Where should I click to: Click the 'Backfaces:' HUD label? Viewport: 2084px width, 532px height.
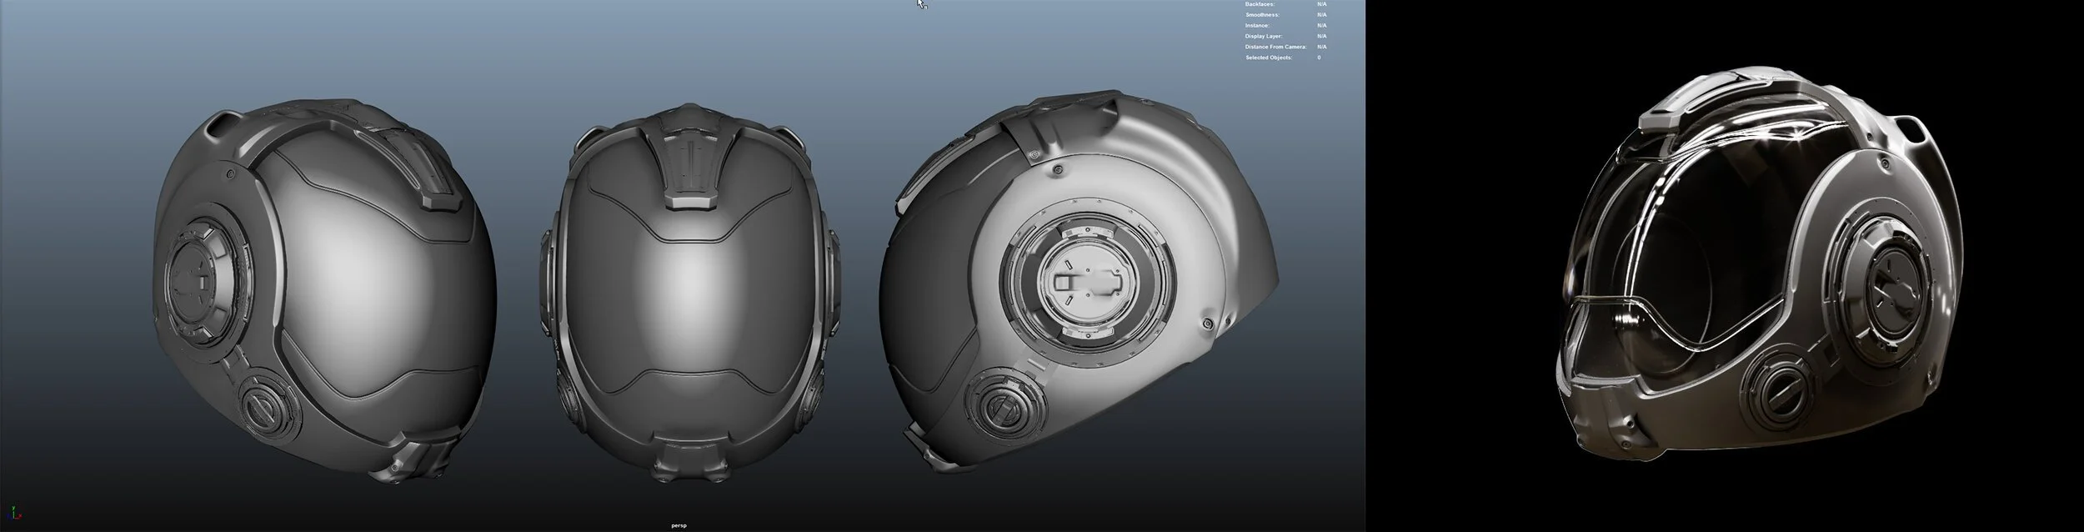[1260, 4]
